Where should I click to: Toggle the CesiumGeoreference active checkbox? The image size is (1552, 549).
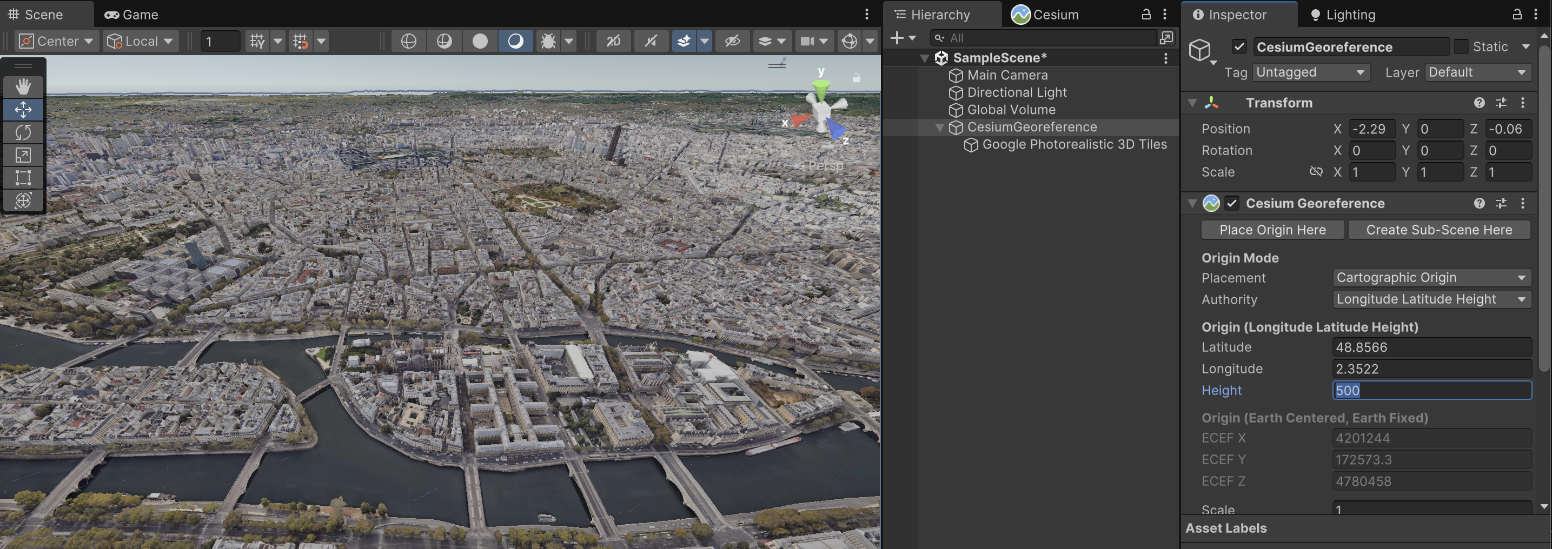click(x=1239, y=46)
